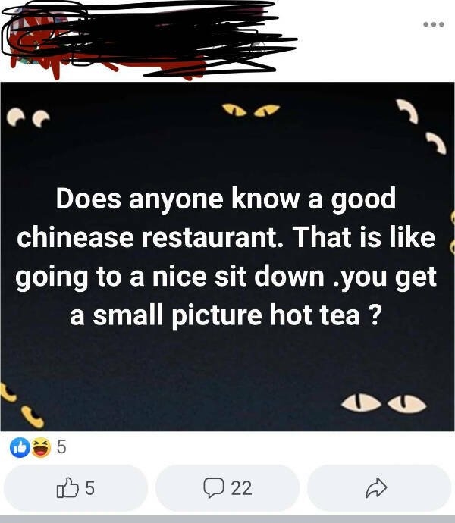Click the crescent eyes in top-right corner

(422, 127)
